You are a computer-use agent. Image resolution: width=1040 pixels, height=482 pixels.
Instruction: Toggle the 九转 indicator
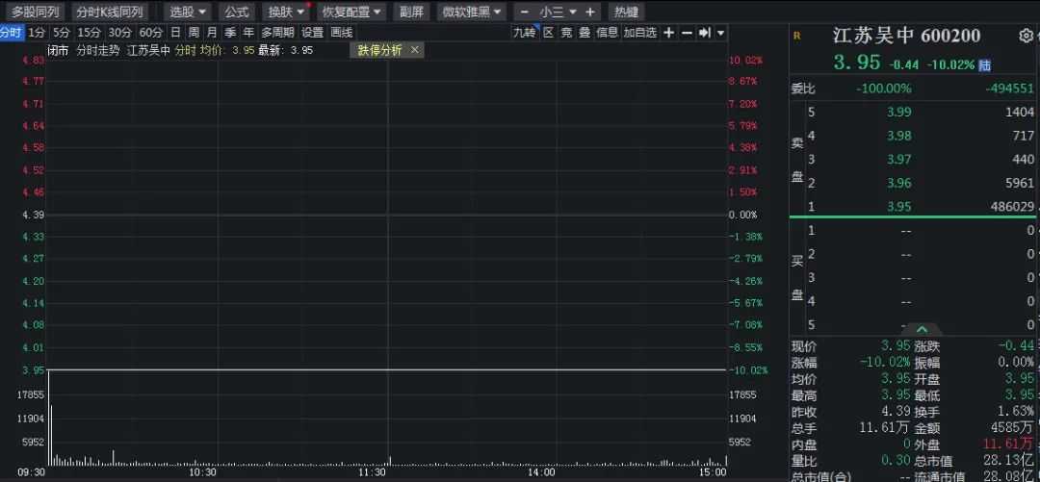[x=524, y=33]
